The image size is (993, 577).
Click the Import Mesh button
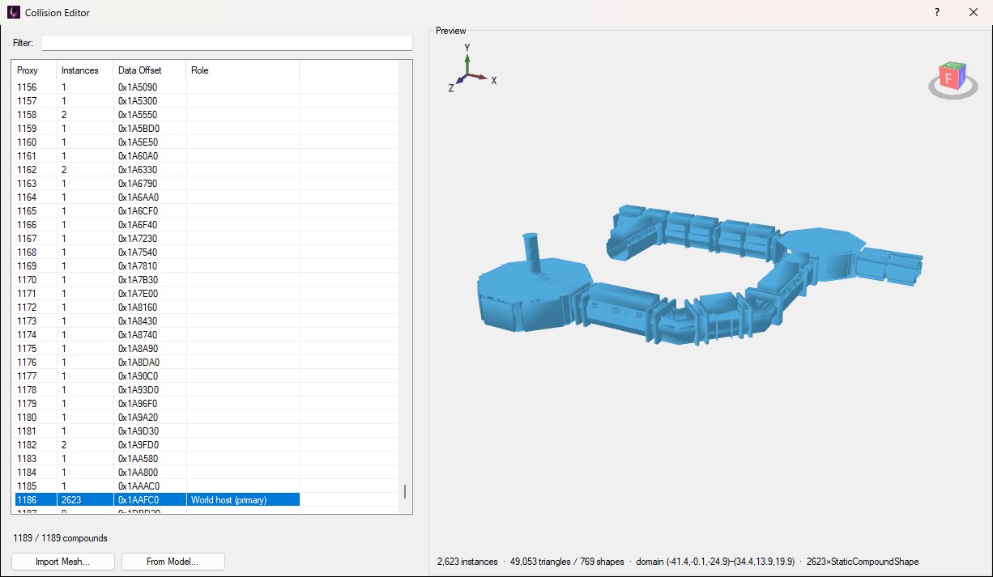tap(63, 562)
